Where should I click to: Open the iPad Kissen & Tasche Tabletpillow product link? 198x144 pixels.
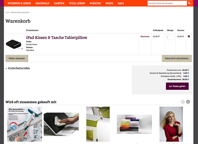pos(57,38)
